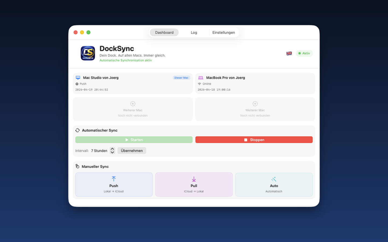Screen dimensions: 388x242
Task: Maximize the window with the green button
Action: tap(88, 33)
